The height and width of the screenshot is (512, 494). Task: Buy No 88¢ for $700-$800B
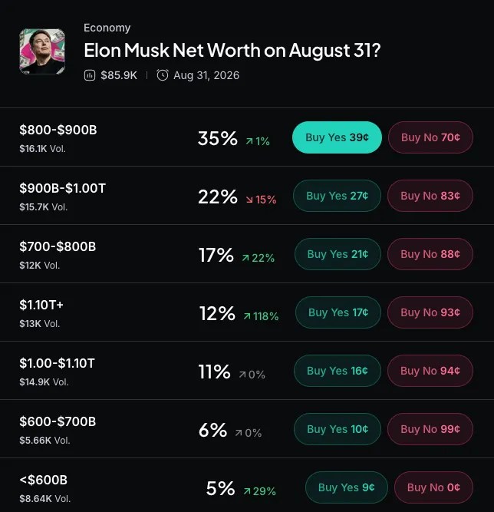click(430, 254)
